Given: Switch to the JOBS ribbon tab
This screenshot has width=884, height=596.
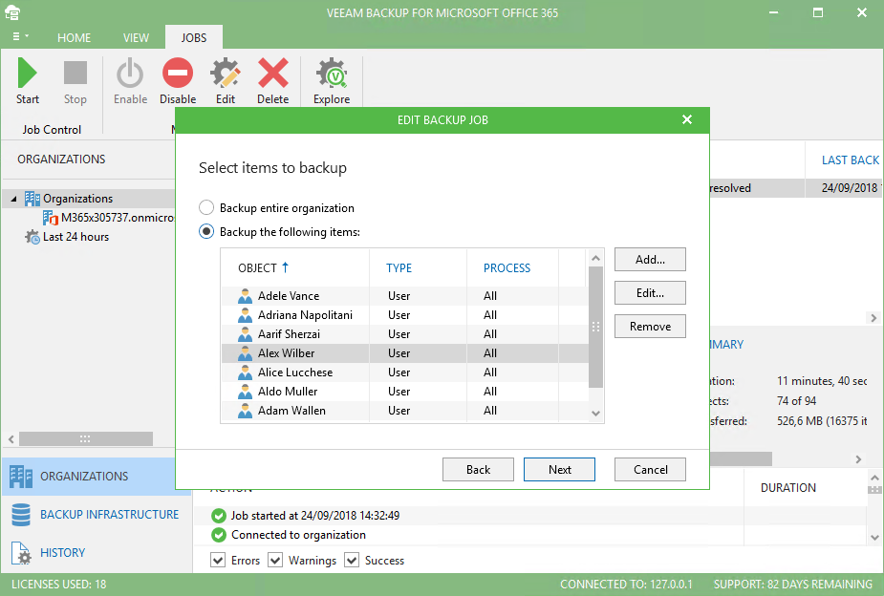Looking at the screenshot, I should [193, 38].
